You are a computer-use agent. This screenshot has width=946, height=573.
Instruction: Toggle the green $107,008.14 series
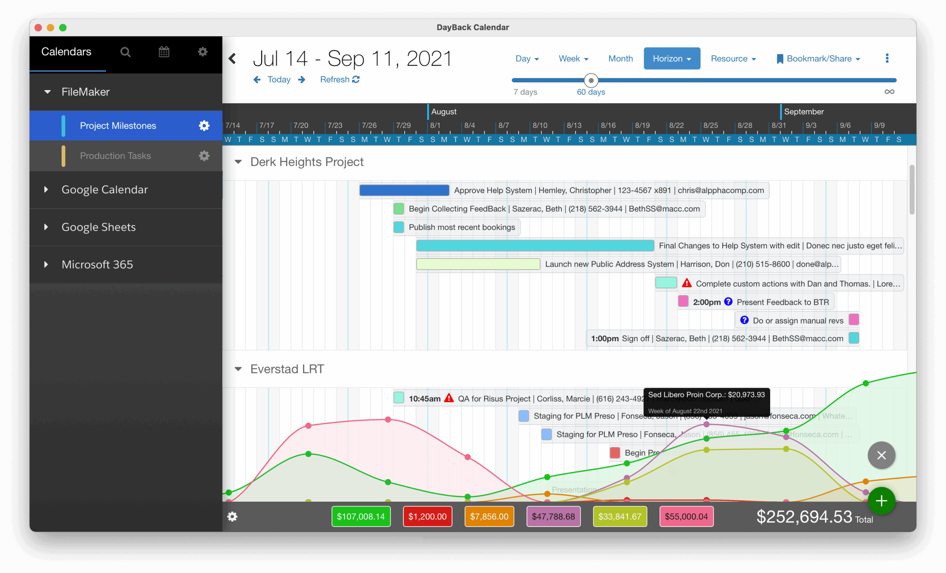(361, 517)
